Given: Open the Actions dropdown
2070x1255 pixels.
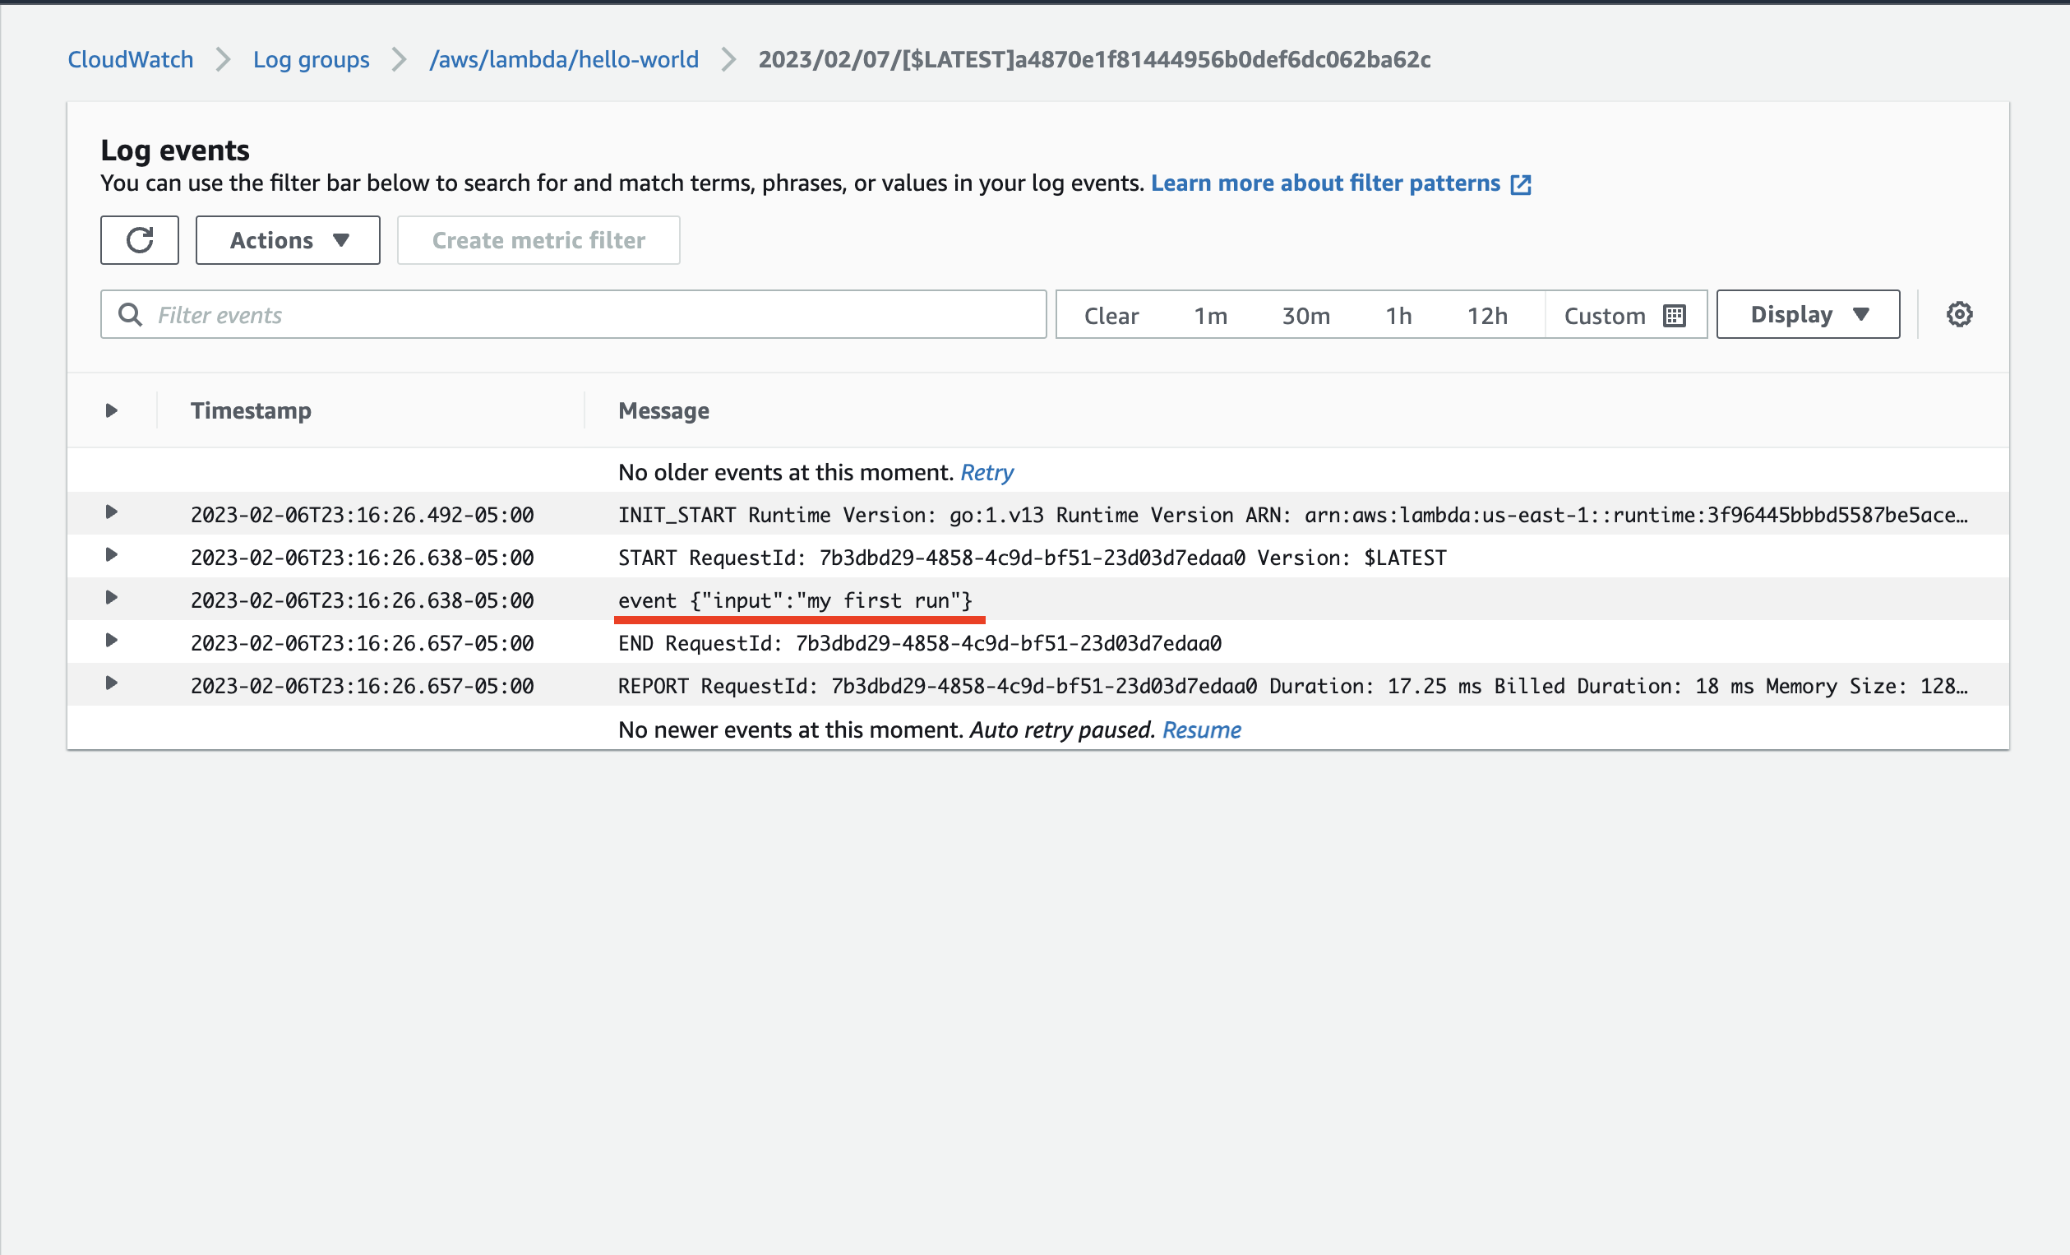Looking at the screenshot, I should pyautogui.click(x=289, y=240).
